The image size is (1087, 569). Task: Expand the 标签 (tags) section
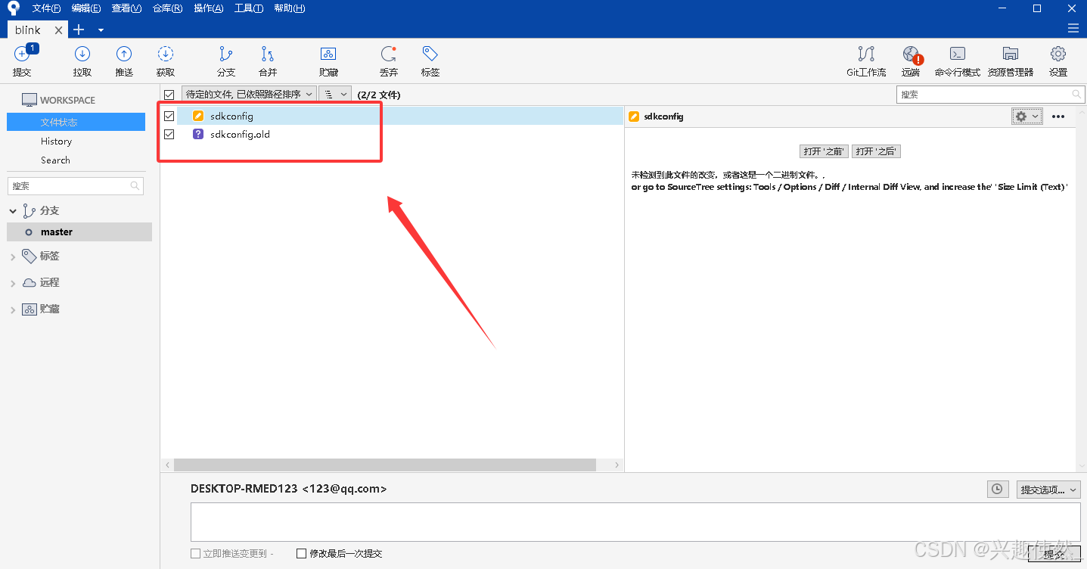13,257
